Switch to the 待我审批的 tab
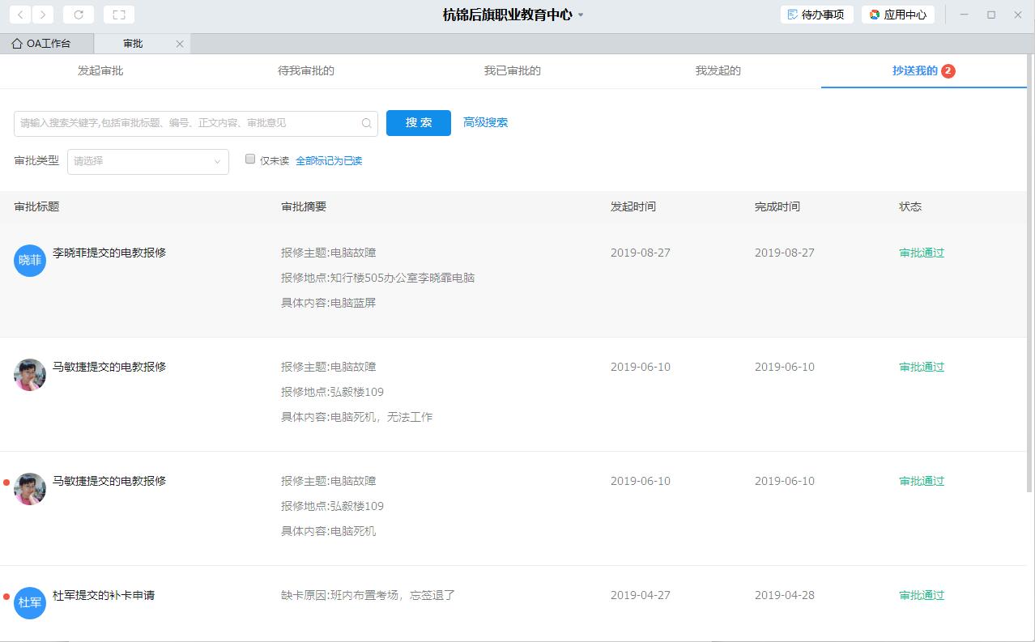The height and width of the screenshot is (642, 1035). pyautogui.click(x=306, y=70)
